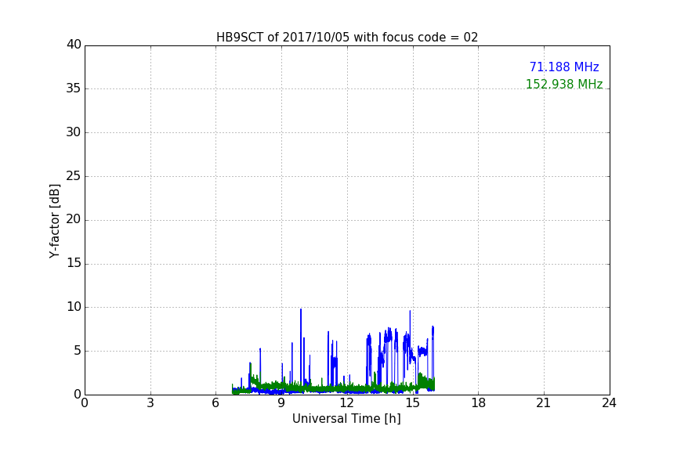Click the y-axis tick label '25'
The image size is (677, 451).
(x=74, y=176)
